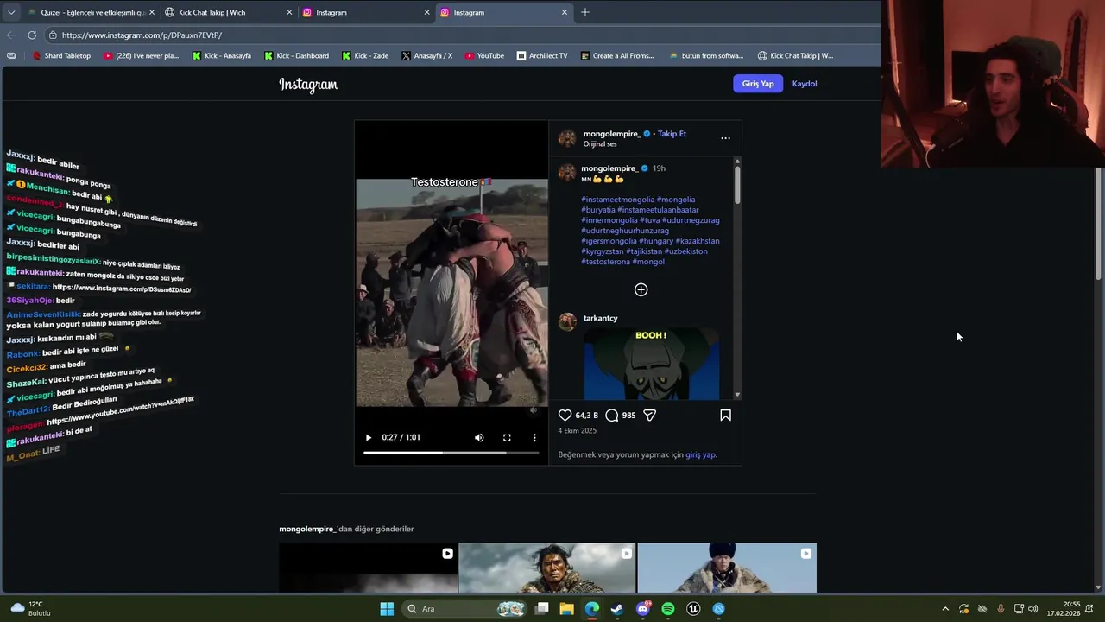Open the Create a All Froms bookmark
Screen dimensions: 1105x622
tap(617, 55)
